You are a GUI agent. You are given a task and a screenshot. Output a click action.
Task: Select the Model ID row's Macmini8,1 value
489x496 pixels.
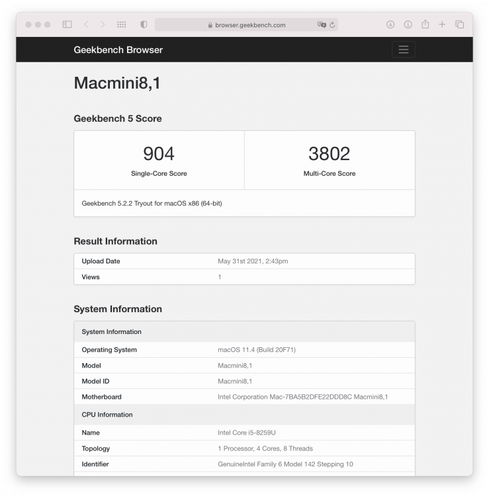click(x=235, y=381)
